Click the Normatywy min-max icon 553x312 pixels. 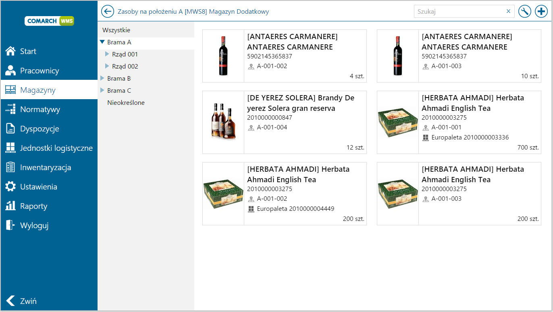10,109
